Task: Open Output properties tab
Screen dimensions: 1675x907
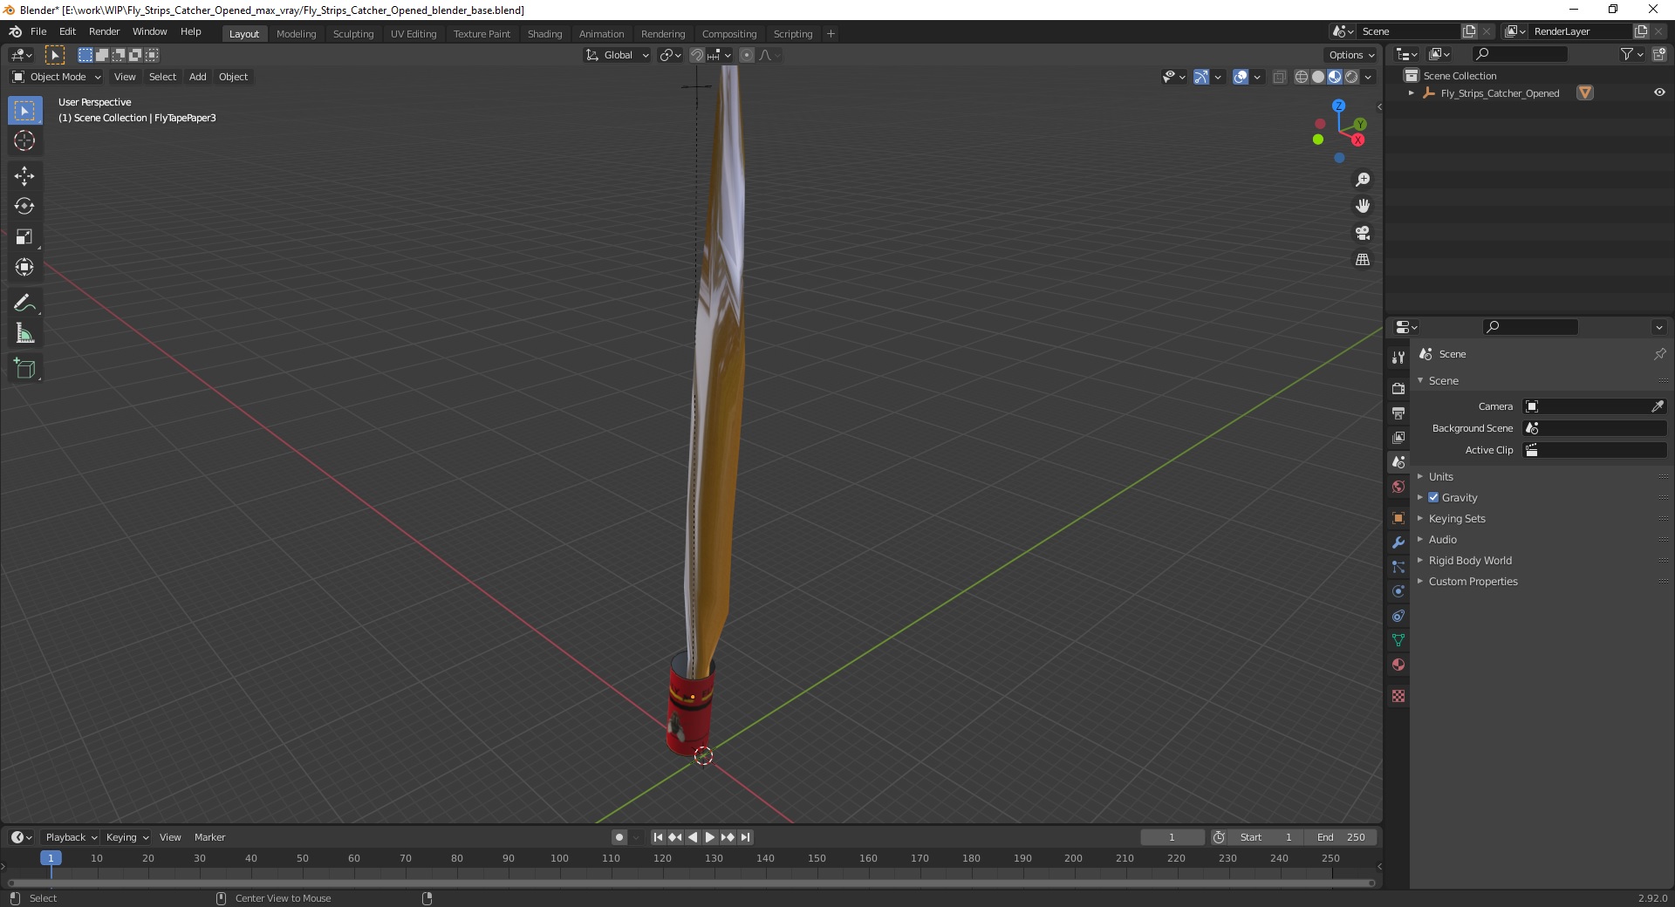Action: pos(1398,413)
